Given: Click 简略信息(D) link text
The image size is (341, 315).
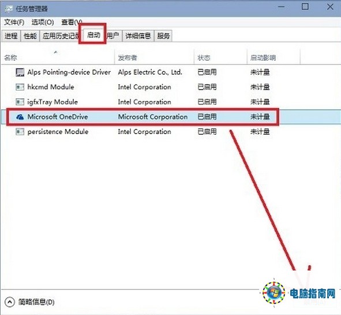Looking at the screenshot, I should pos(36,302).
